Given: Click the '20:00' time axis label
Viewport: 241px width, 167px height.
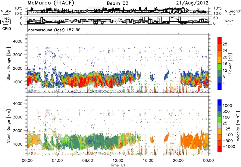Looking at the screenshot, I should tap(178, 161).
